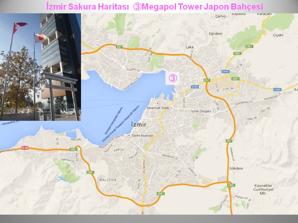298x223 pixels.
Task: Click the Eski İzmir Cd street label
Action: pos(134,153)
